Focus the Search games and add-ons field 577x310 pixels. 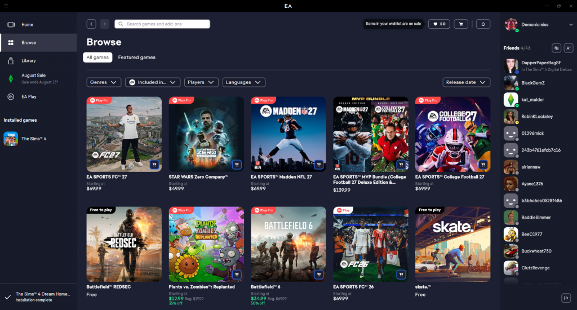162,24
